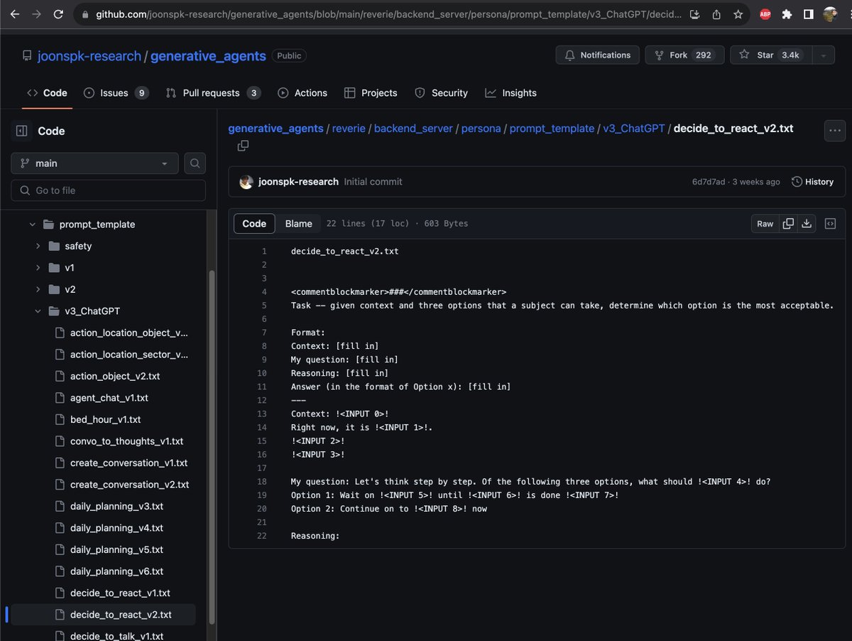
Task: Open the Initial commit message link
Action: pos(373,182)
